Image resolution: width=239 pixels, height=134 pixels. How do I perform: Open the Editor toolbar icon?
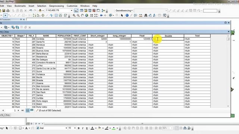point(76,10)
